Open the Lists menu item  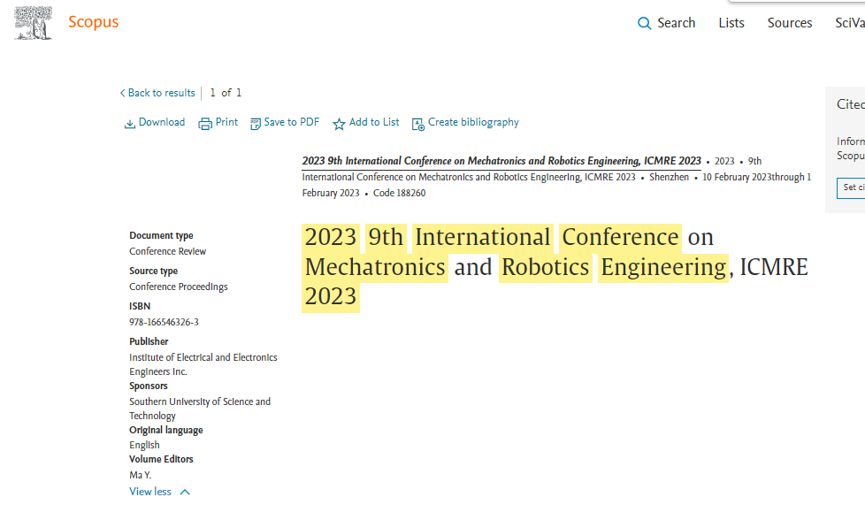pos(731,23)
